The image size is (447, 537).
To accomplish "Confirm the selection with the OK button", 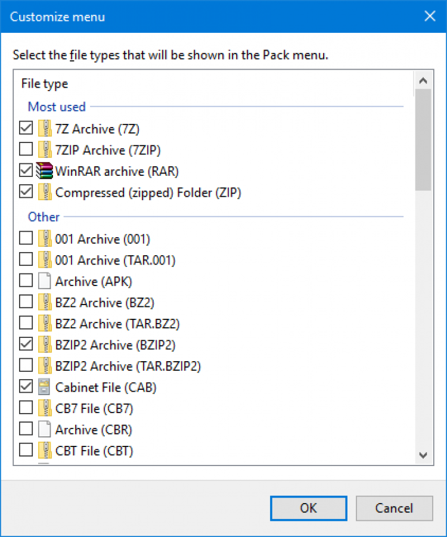I will pyautogui.click(x=308, y=508).
